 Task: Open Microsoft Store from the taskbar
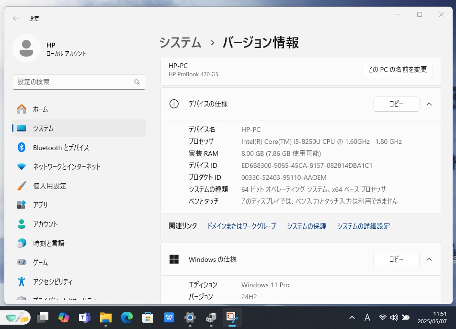click(x=148, y=317)
